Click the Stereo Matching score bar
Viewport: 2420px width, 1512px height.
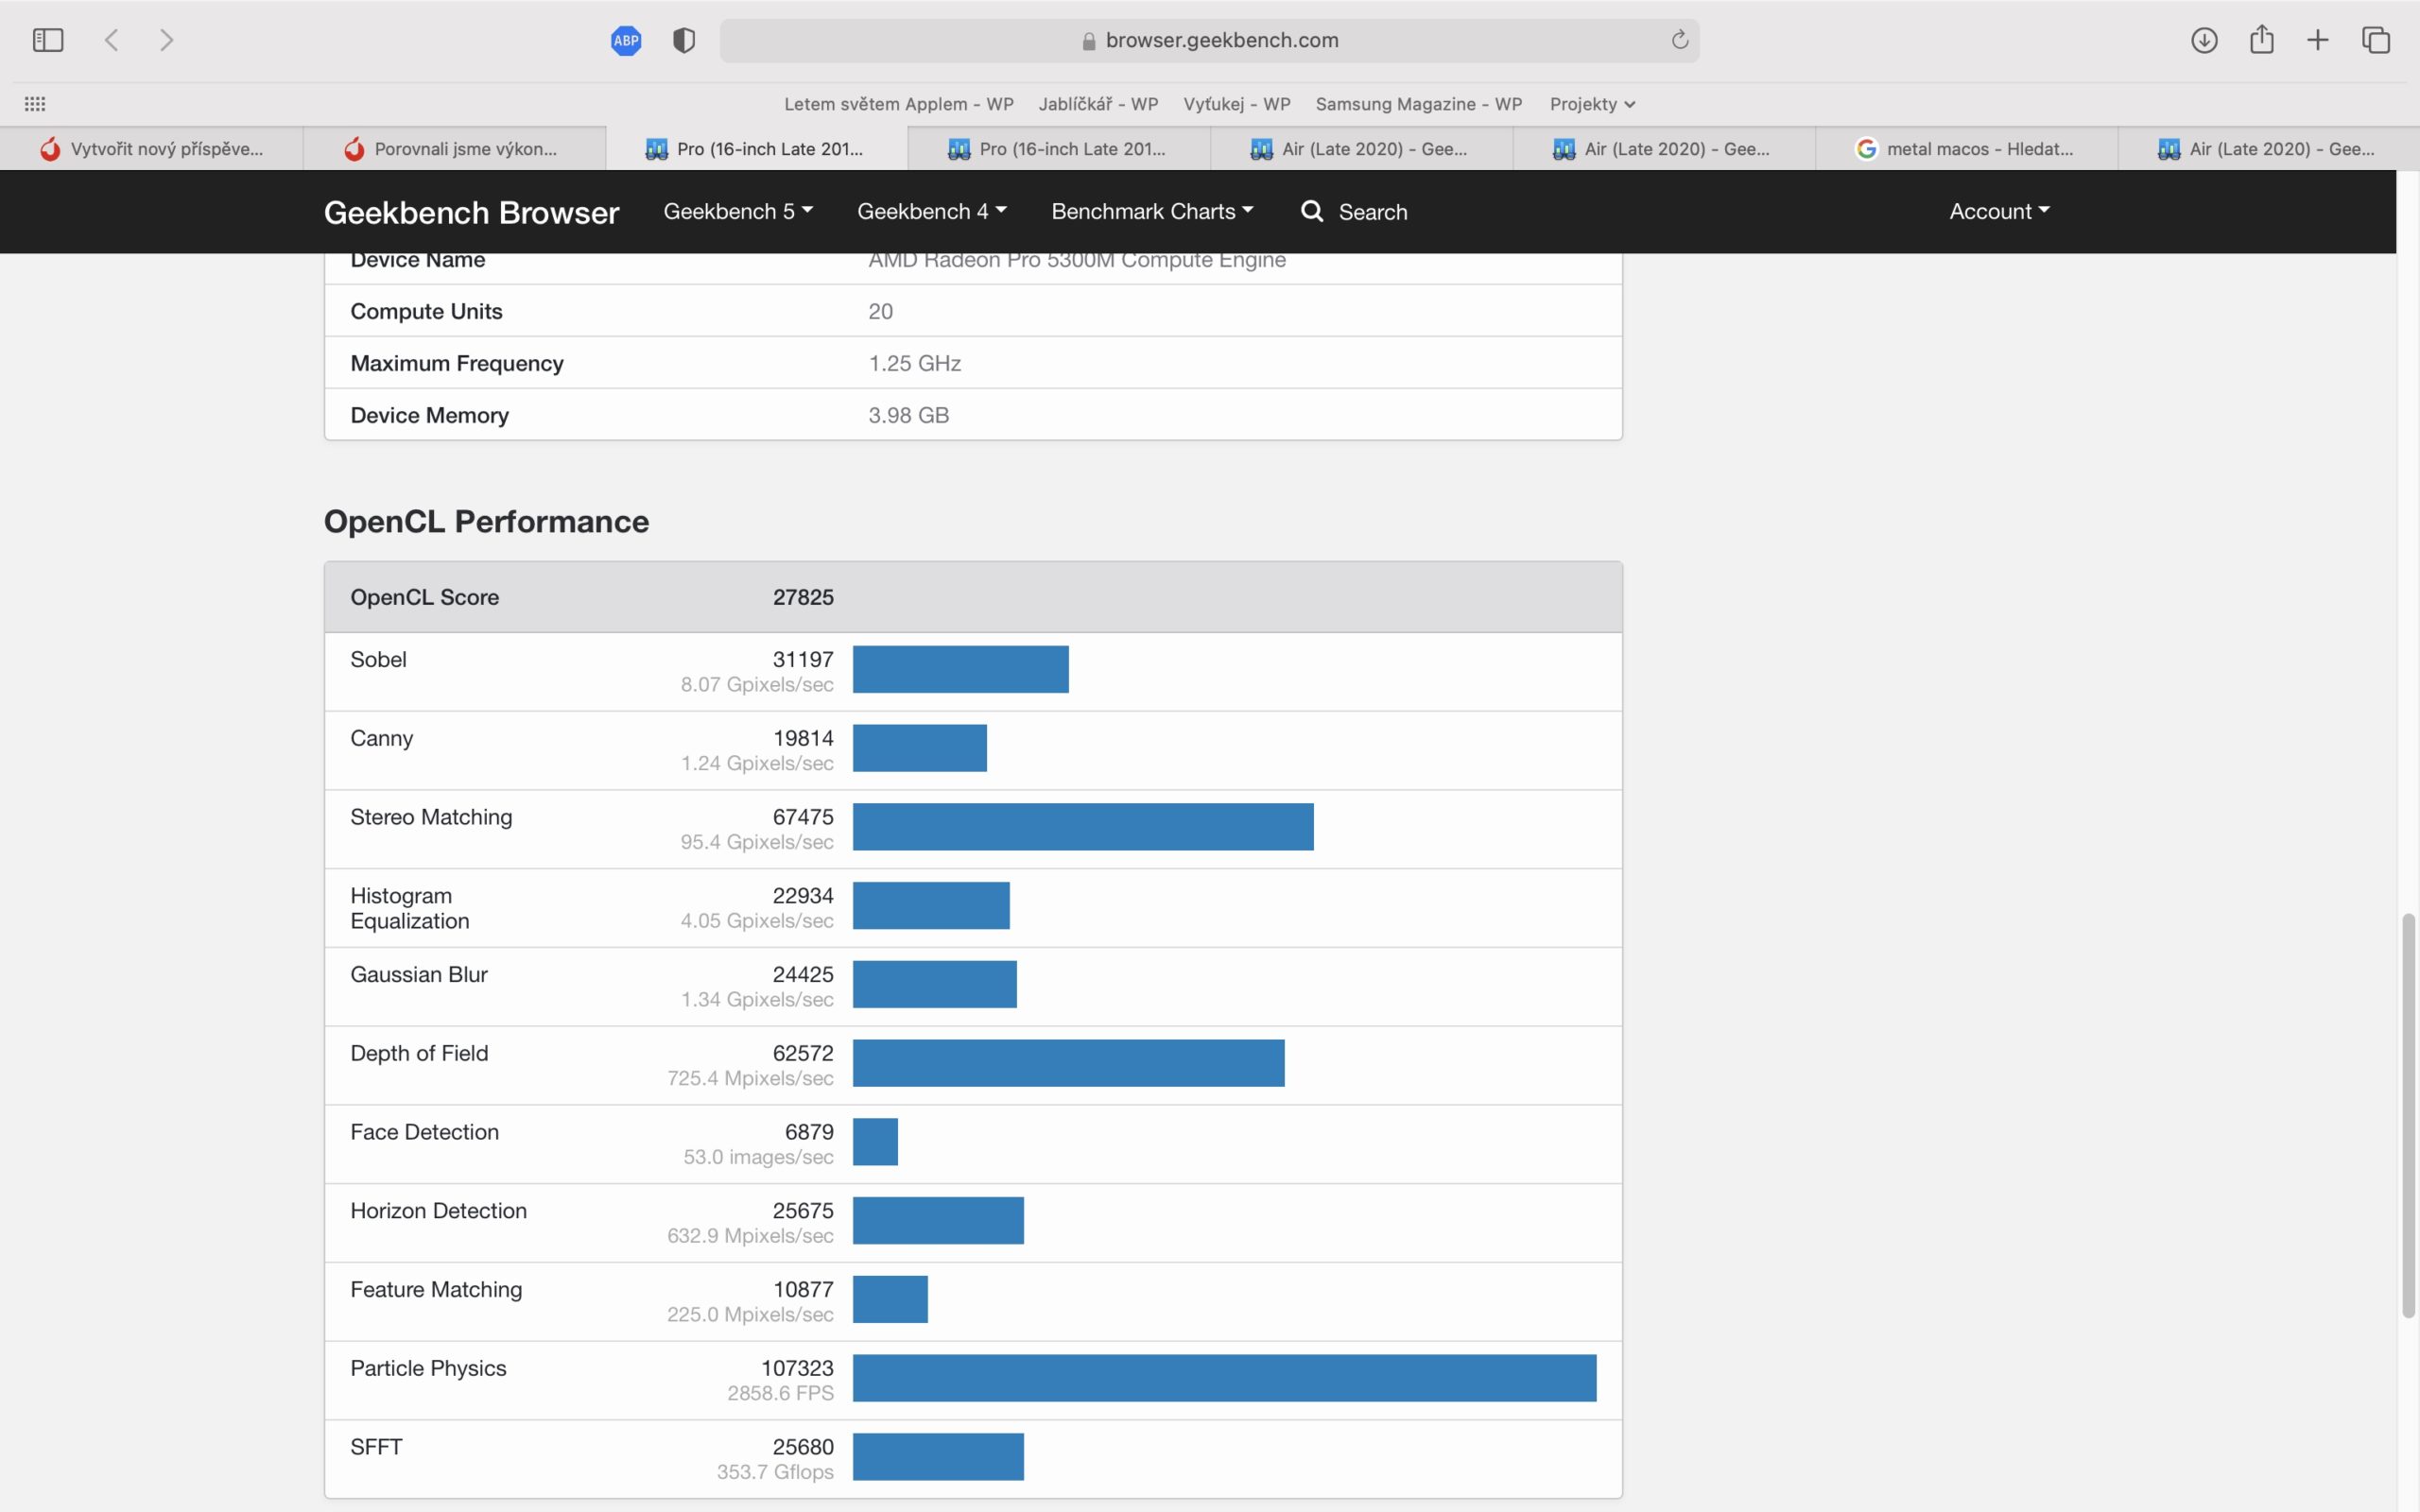click(1083, 827)
